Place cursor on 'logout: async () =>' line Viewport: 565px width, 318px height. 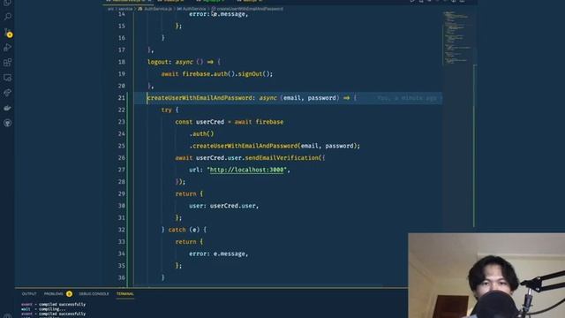click(184, 62)
